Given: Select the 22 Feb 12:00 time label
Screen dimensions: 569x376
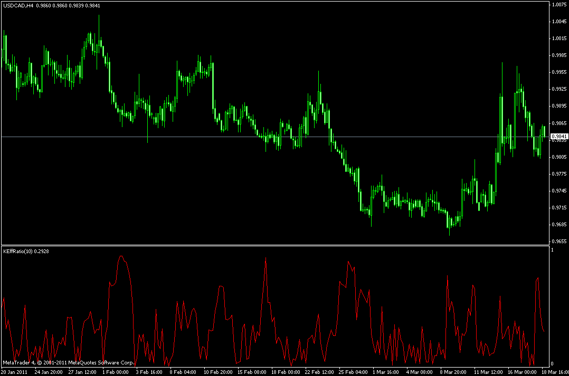Looking at the screenshot, I should click(x=319, y=372).
